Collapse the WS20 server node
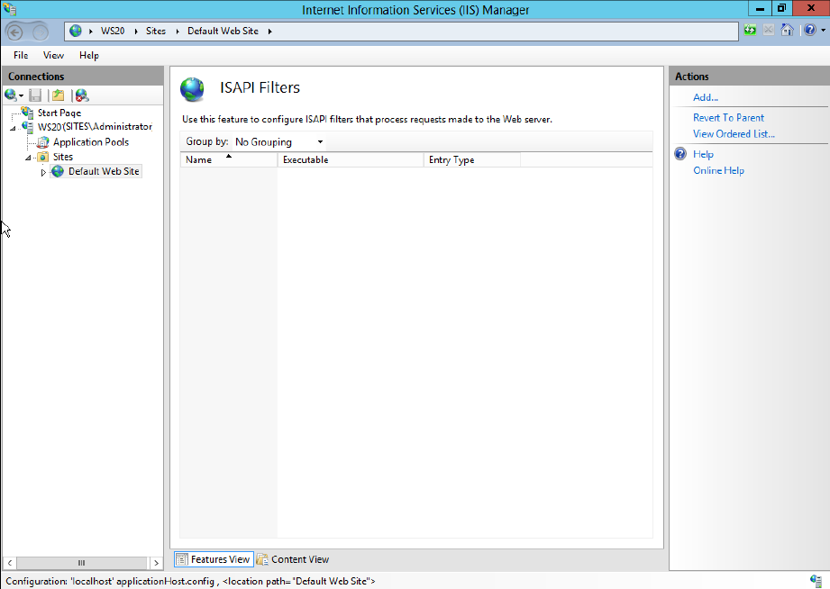 [13, 128]
